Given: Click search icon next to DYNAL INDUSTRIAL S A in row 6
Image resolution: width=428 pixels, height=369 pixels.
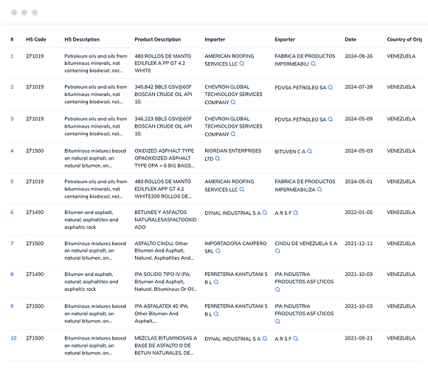Looking at the screenshot, I should coord(265,213).
